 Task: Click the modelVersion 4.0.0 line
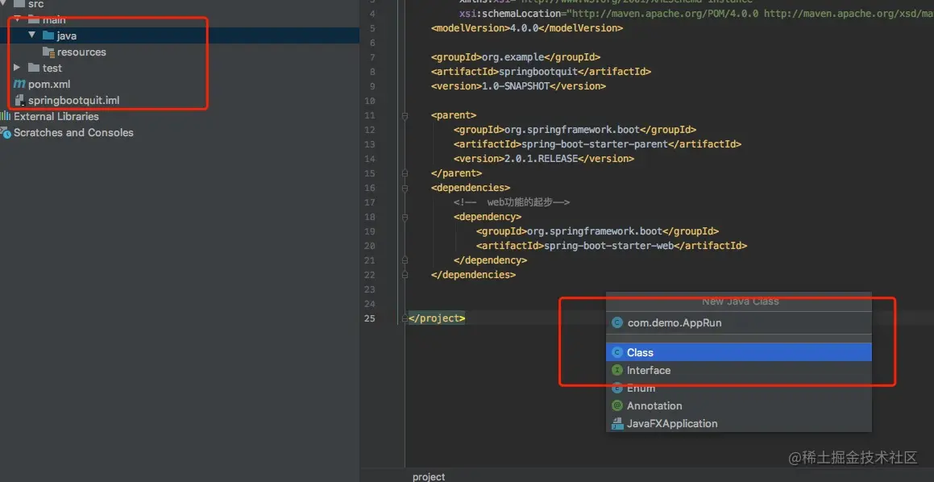[x=526, y=28]
